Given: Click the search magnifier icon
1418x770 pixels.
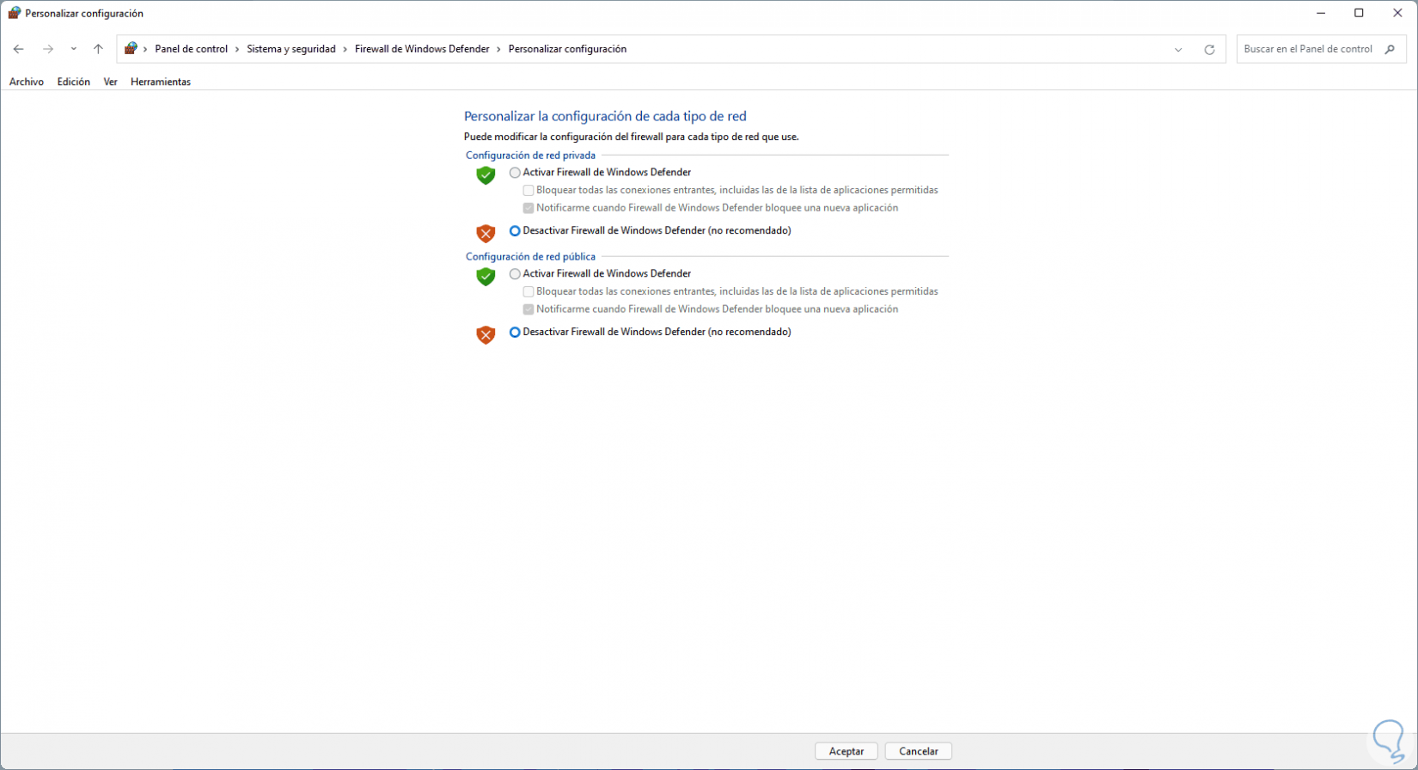Looking at the screenshot, I should click(x=1390, y=49).
